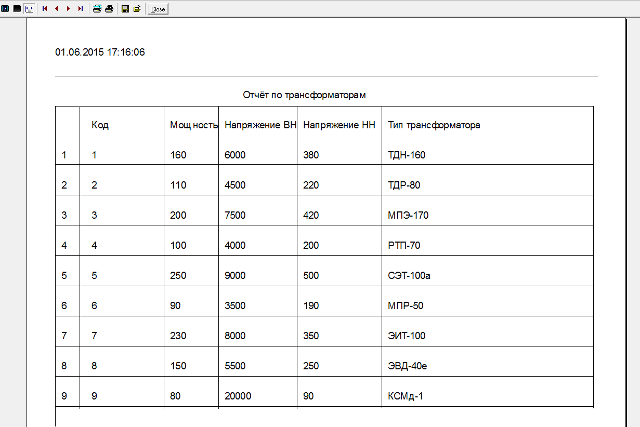The width and height of the screenshot is (640, 427).
Task: Click the high voltage value 3500
Action: (x=235, y=305)
